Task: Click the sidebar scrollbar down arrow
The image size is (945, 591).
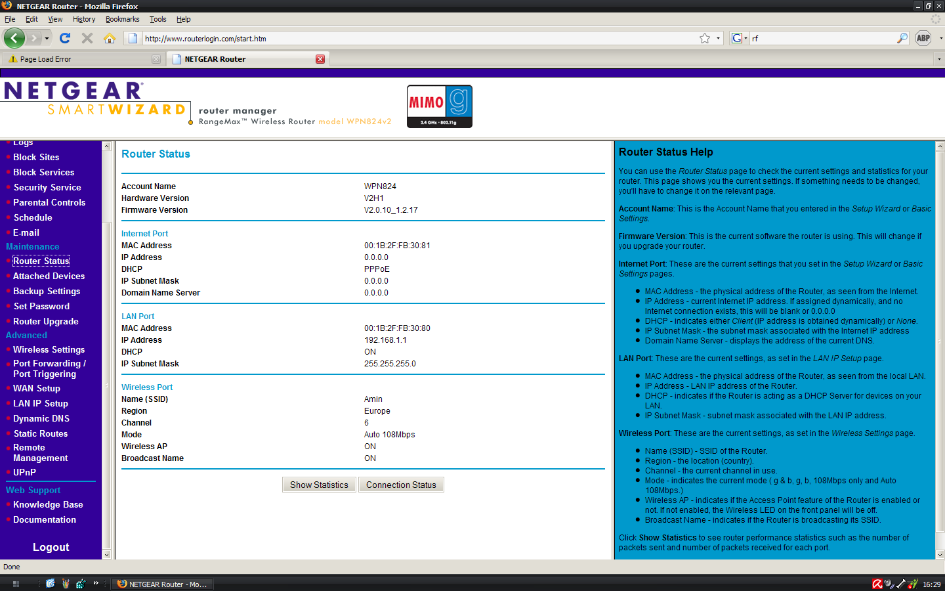Action: 107,555
